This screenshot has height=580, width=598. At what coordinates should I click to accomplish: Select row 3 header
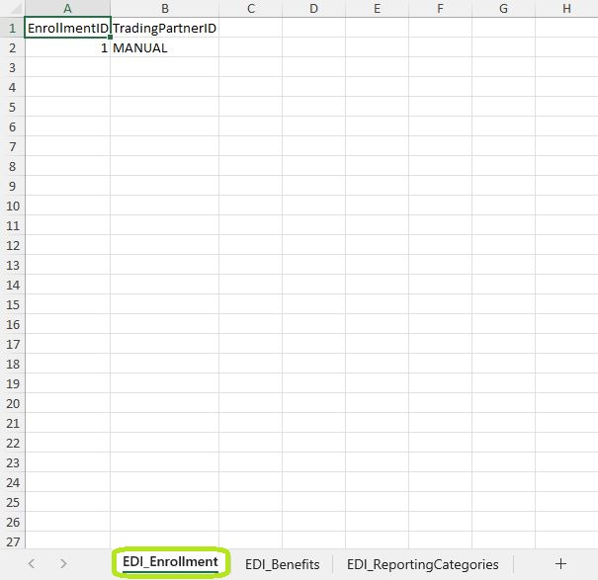pyautogui.click(x=13, y=67)
